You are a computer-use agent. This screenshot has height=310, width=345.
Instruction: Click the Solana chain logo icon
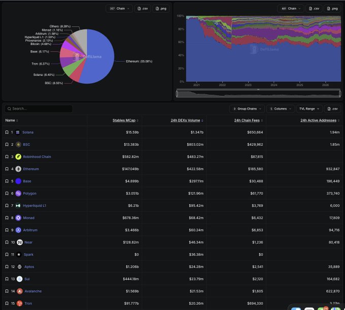point(18,132)
